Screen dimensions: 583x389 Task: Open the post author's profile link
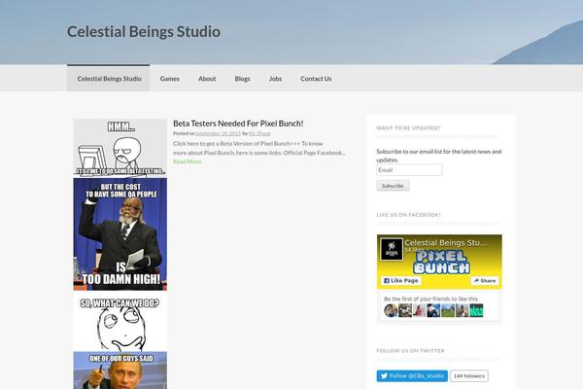(259, 133)
